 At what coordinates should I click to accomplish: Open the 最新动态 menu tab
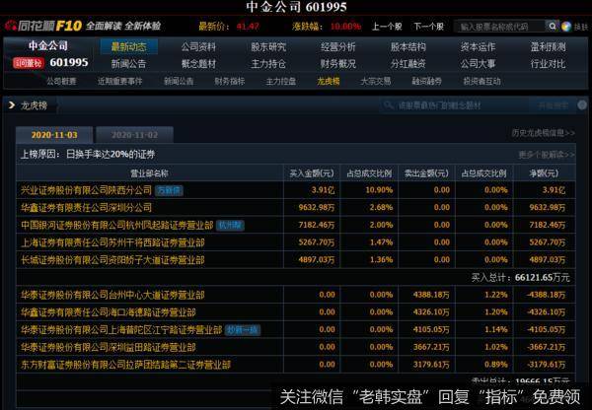click(x=128, y=47)
